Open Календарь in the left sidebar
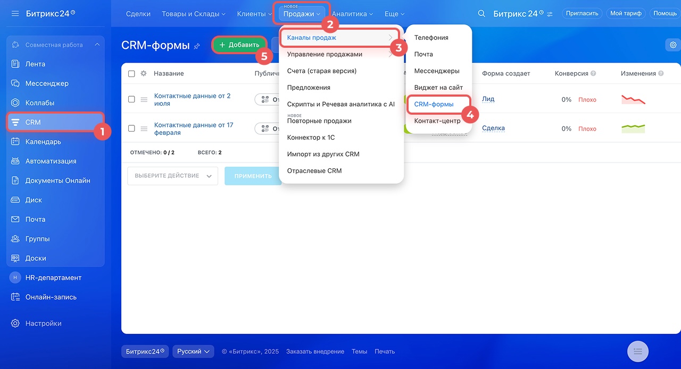 [43, 142]
